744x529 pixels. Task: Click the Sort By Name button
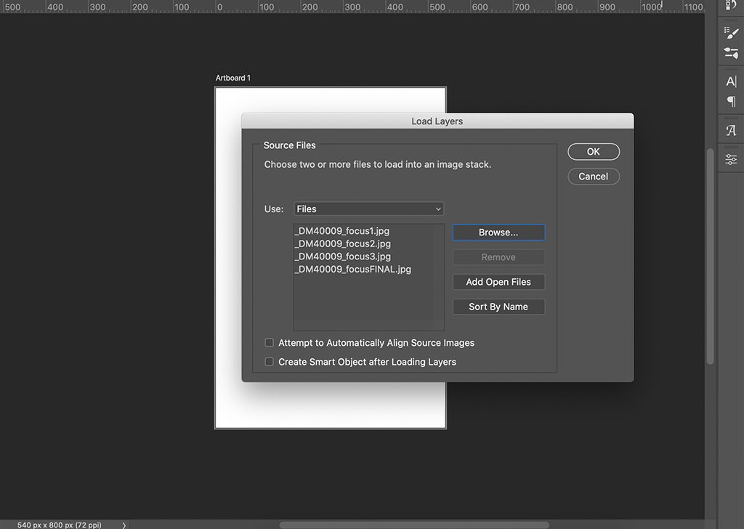click(498, 307)
